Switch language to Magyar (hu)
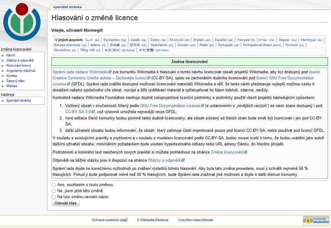The image size is (331, 228). [287, 40]
